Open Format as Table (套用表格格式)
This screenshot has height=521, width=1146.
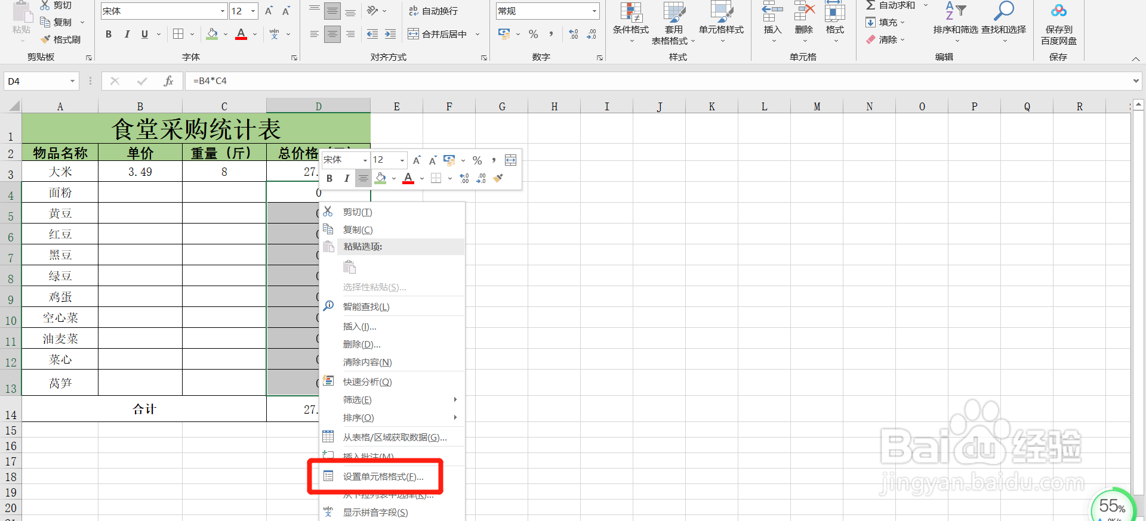coord(674,23)
